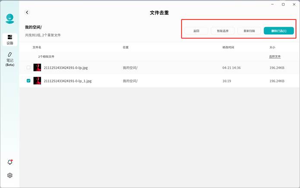Screen dimensions: 300x188
Task: Click the 文件名 column header
Action: point(37,47)
